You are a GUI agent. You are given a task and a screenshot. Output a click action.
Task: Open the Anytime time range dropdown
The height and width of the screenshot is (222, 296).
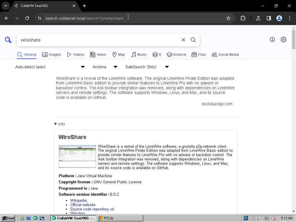pos(105,67)
